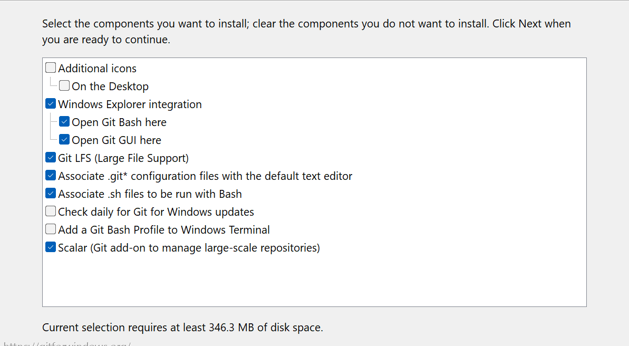Image resolution: width=629 pixels, height=346 pixels.
Task: Disable the Open Git Bash here checkbox
Action: click(64, 122)
